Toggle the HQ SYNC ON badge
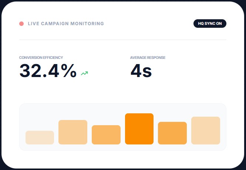This screenshot has height=170, width=246. [x=210, y=24]
